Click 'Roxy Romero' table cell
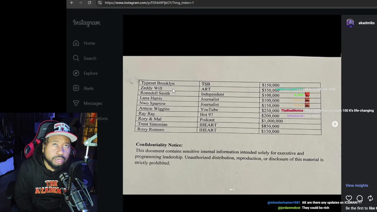 pyautogui.click(x=151, y=130)
